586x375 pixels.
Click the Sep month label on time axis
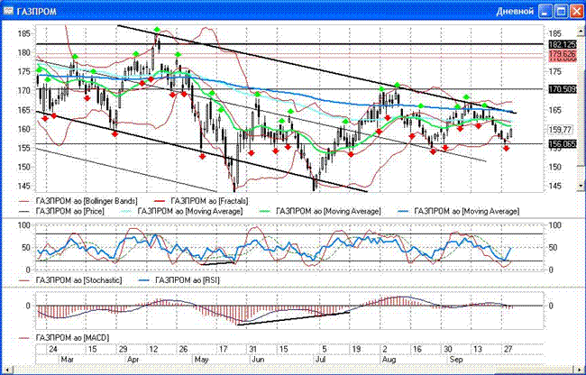(456, 360)
